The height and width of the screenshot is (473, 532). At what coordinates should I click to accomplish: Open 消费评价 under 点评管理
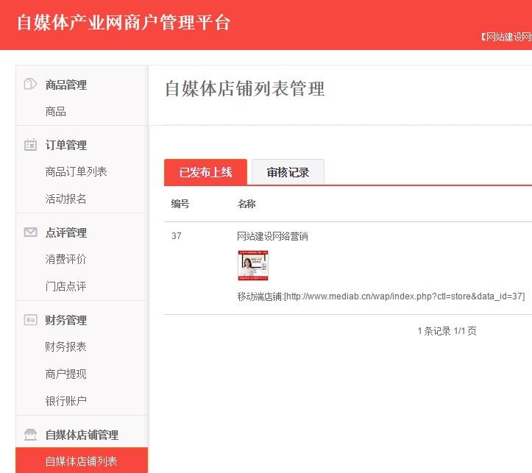(65, 259)
